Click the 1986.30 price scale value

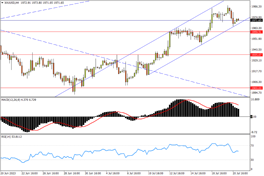click(257, 6)
